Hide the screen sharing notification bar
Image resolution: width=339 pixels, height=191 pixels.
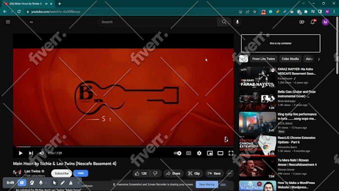(223, 185)
